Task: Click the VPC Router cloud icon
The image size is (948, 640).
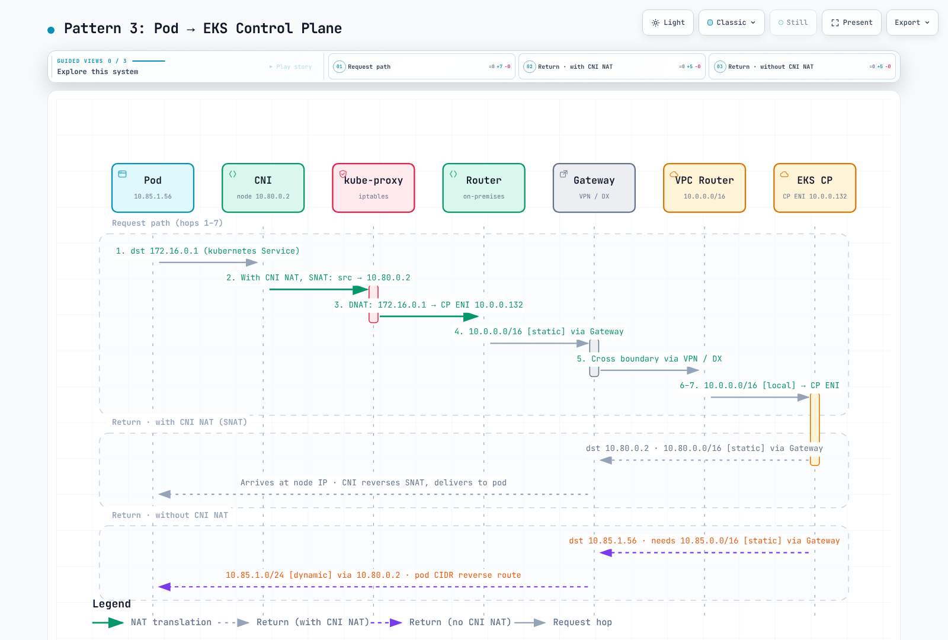Action: pyautogui.click(x=674, y=174)
